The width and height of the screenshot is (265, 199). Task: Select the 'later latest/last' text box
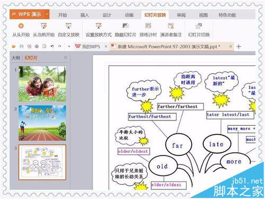pos(230,115)
